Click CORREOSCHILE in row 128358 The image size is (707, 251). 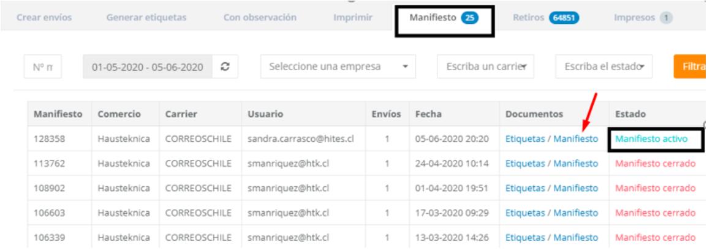point(198,139)
